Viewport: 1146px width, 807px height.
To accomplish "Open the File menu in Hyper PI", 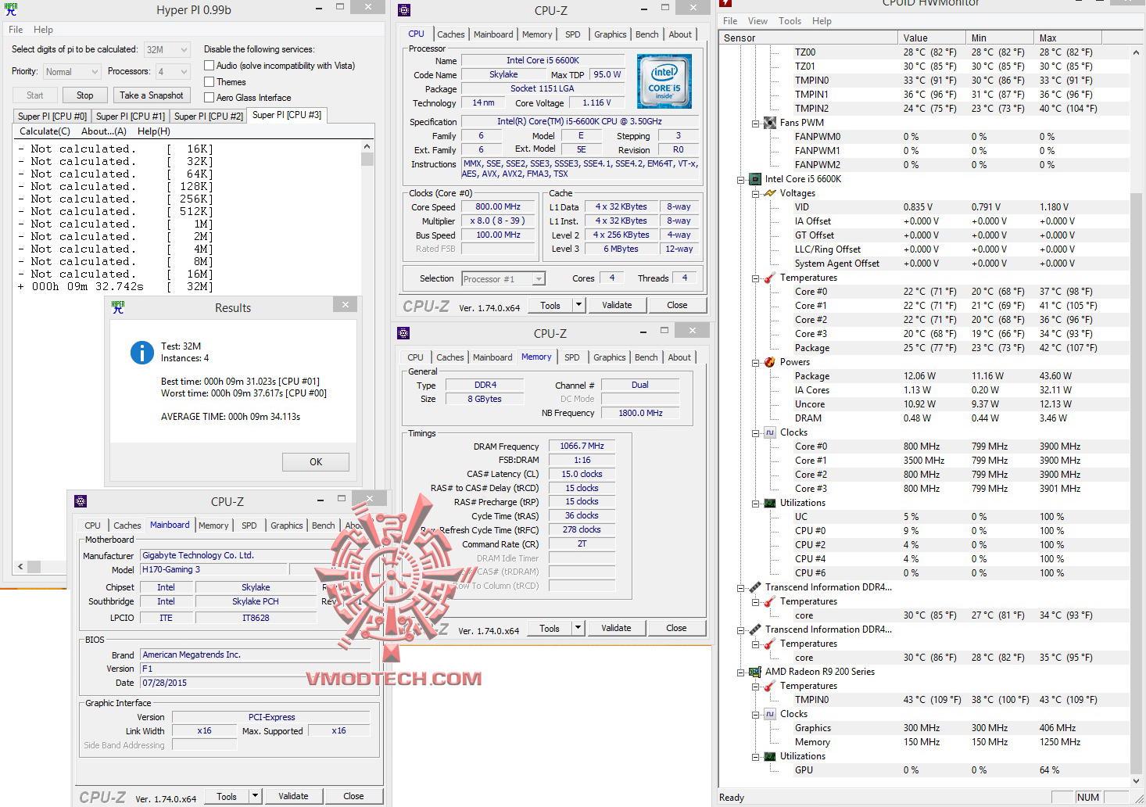I will [16, 30].
